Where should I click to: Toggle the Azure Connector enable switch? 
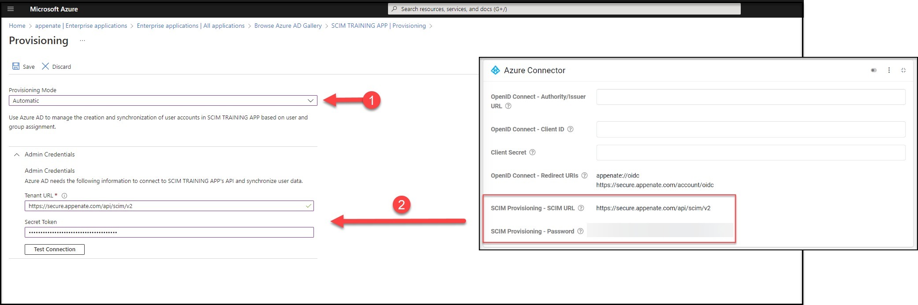coord(873,70)
